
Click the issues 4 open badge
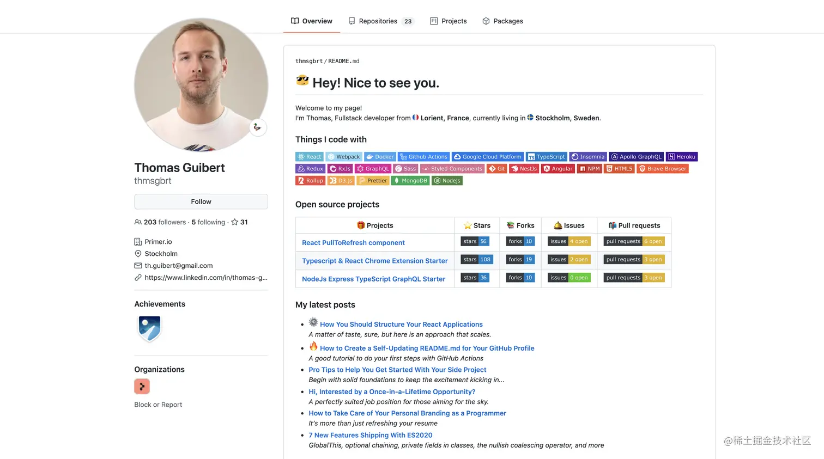(x=569, y=241)
